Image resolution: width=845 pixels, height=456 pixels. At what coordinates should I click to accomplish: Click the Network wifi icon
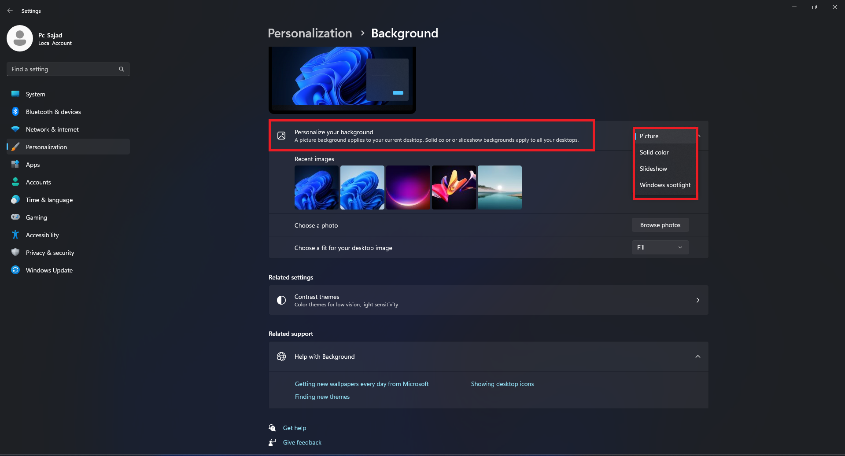[x=15, y=129]
